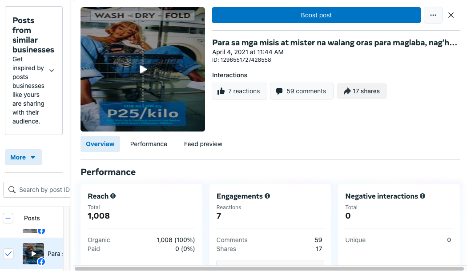Click the Search by post ID field
This screenshot has height=271, width=467.
tap(44, 190)
